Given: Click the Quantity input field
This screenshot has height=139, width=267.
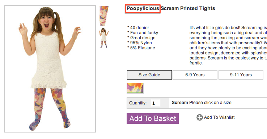Looking at the screenshot, I should [156, 103].
